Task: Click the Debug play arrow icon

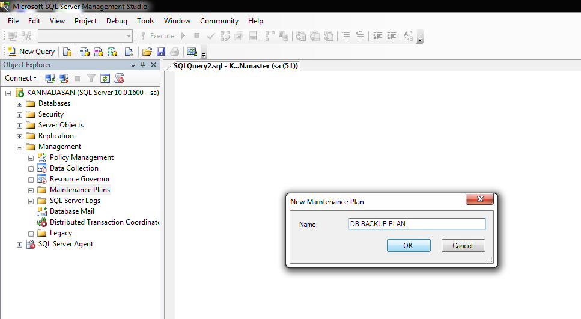Action: click(183, 36)
